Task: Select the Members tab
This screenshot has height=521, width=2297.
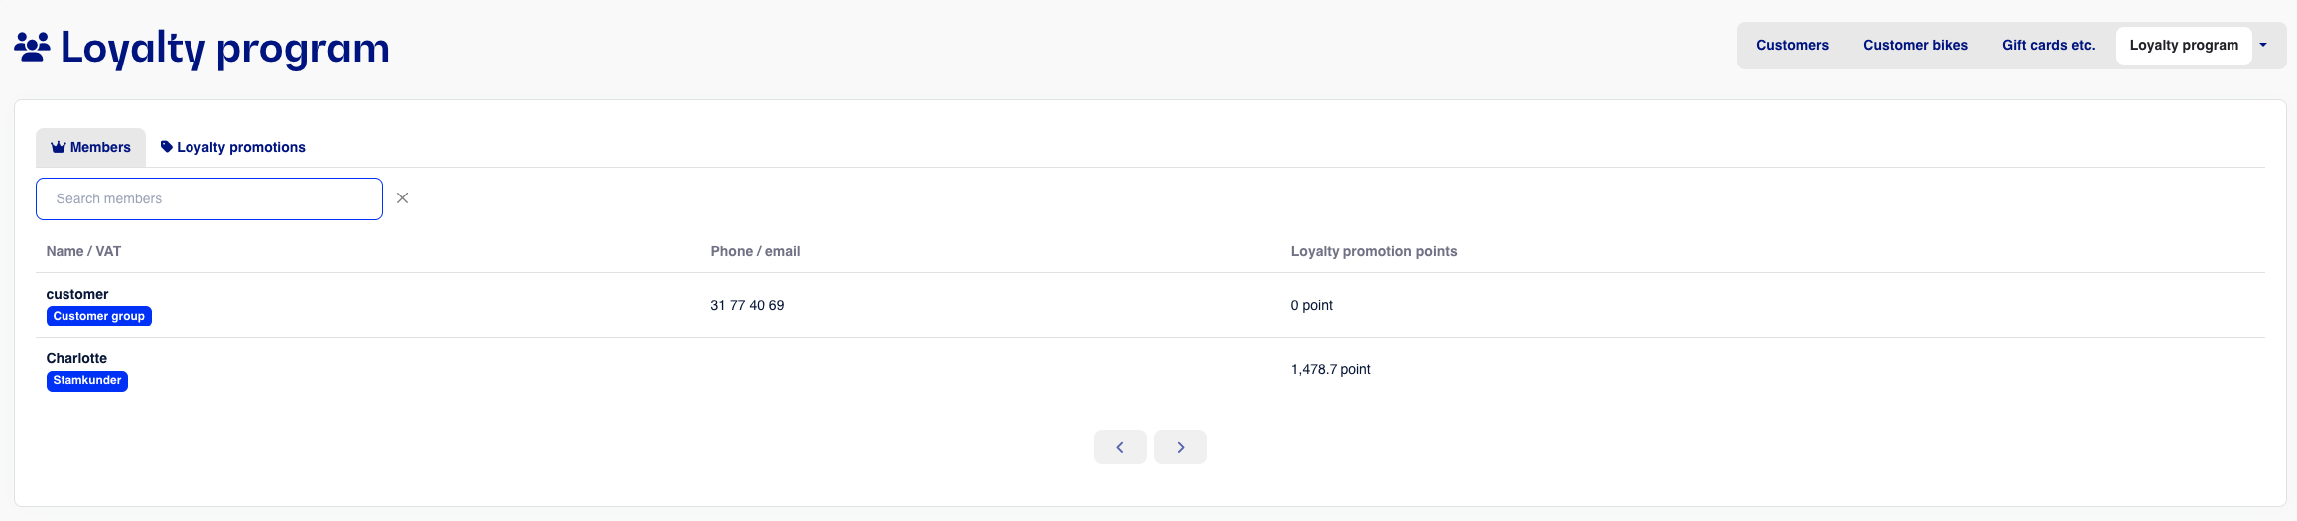Action: tap(90, 147)
